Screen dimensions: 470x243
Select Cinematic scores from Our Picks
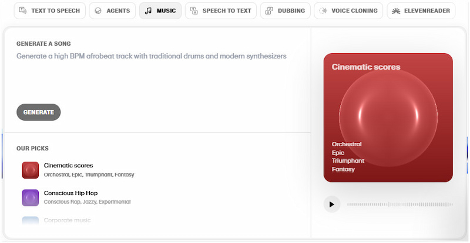(x=68, y=166)
